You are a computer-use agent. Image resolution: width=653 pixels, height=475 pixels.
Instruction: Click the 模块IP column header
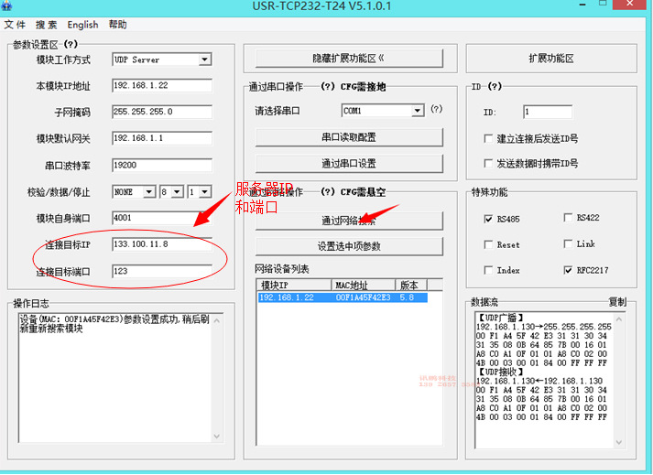click(294, 286)
